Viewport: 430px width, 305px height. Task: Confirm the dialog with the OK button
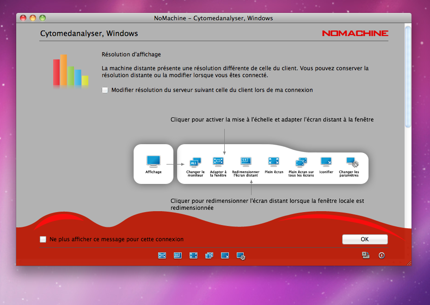click(365, 239)
